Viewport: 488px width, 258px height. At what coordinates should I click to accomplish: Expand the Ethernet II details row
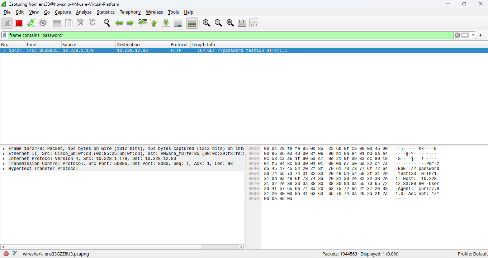tap(4, 154)
